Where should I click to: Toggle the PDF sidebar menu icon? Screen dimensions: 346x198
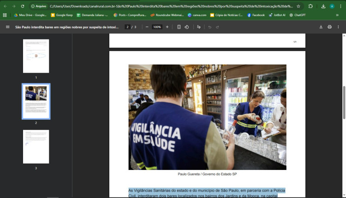[x=7, y=27]
